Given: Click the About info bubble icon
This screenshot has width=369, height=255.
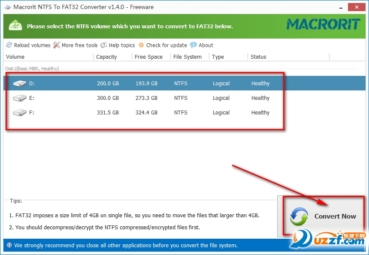Looking at the screenshot, I should (194, 45).
